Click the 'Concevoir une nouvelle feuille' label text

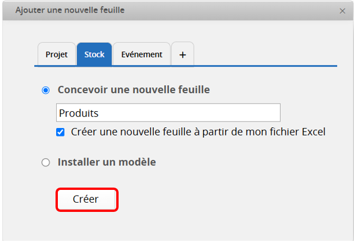tap(134, 90)
